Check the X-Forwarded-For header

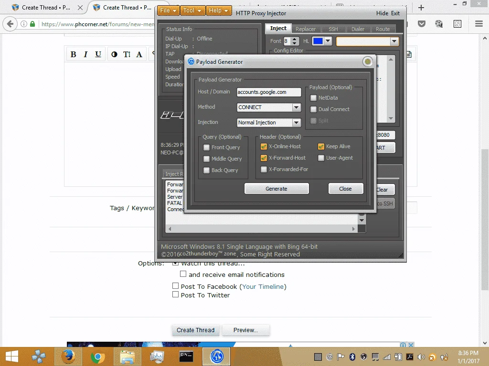(x=264, y=170)
